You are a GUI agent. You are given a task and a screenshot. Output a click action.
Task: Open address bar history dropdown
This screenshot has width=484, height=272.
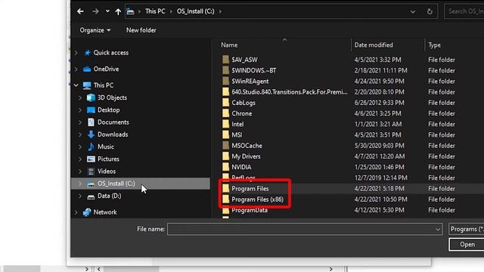click(413, 12)
